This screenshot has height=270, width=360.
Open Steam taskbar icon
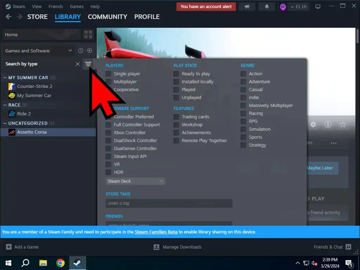[78, 263]
